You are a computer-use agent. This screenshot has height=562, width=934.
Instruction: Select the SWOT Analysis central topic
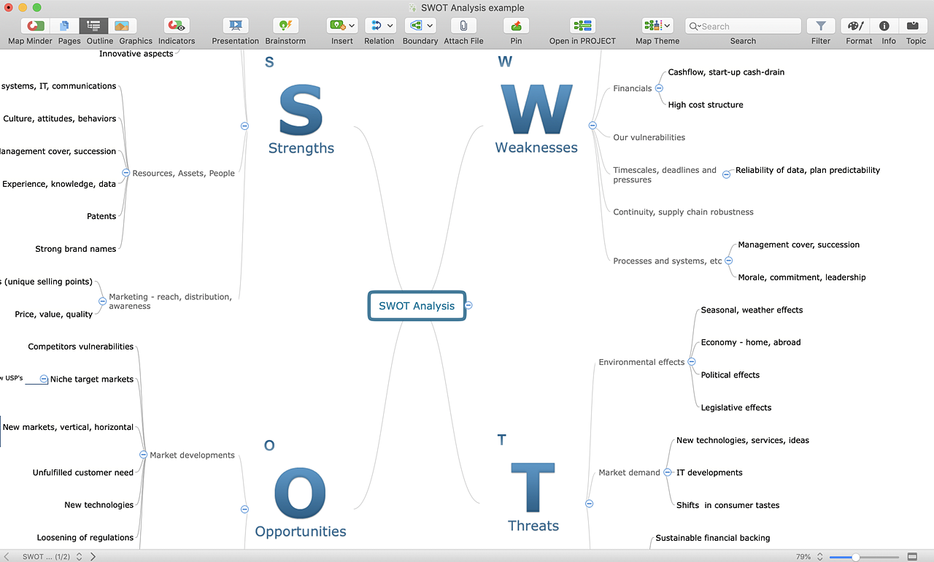coord(417,306)
